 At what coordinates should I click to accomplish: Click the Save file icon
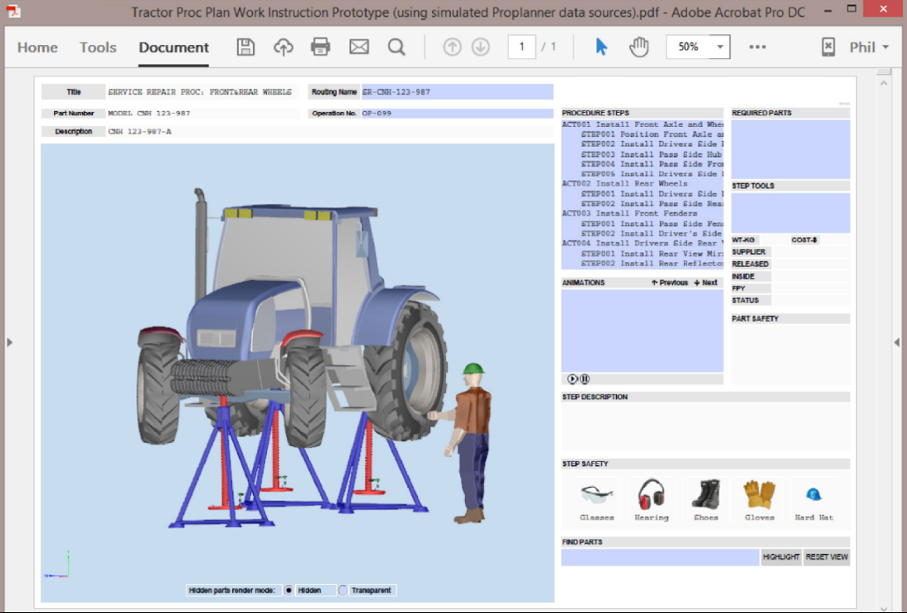[245, 47]
